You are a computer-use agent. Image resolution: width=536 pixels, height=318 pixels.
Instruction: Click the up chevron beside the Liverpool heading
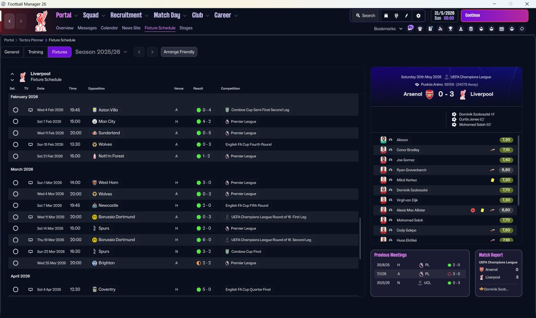pos(12,74)
